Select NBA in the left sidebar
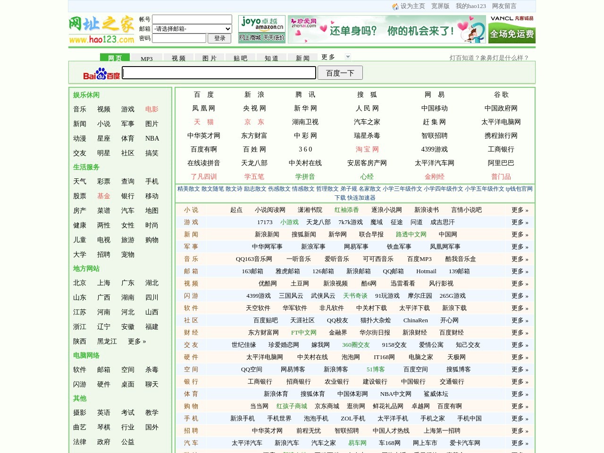This screenshot has width=604, height=453. pyautogui.click(x=152, y=139)
